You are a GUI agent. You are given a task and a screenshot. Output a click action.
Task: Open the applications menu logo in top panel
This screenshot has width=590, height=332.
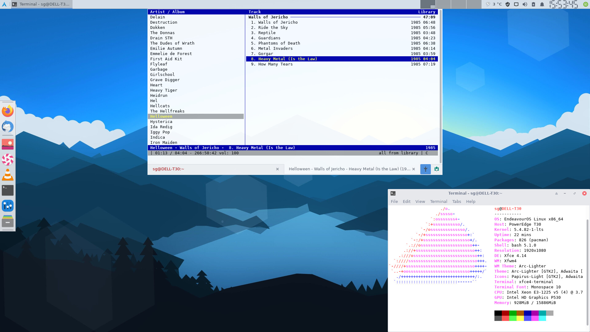click(x=4, y=4)
